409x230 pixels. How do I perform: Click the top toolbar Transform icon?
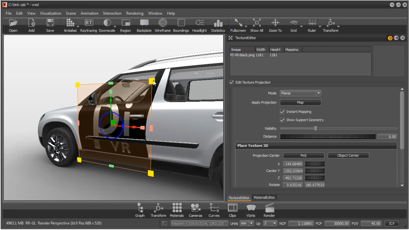330,23
